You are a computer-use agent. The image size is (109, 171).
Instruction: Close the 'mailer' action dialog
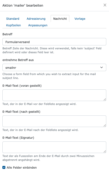click(x=105, y=5)
